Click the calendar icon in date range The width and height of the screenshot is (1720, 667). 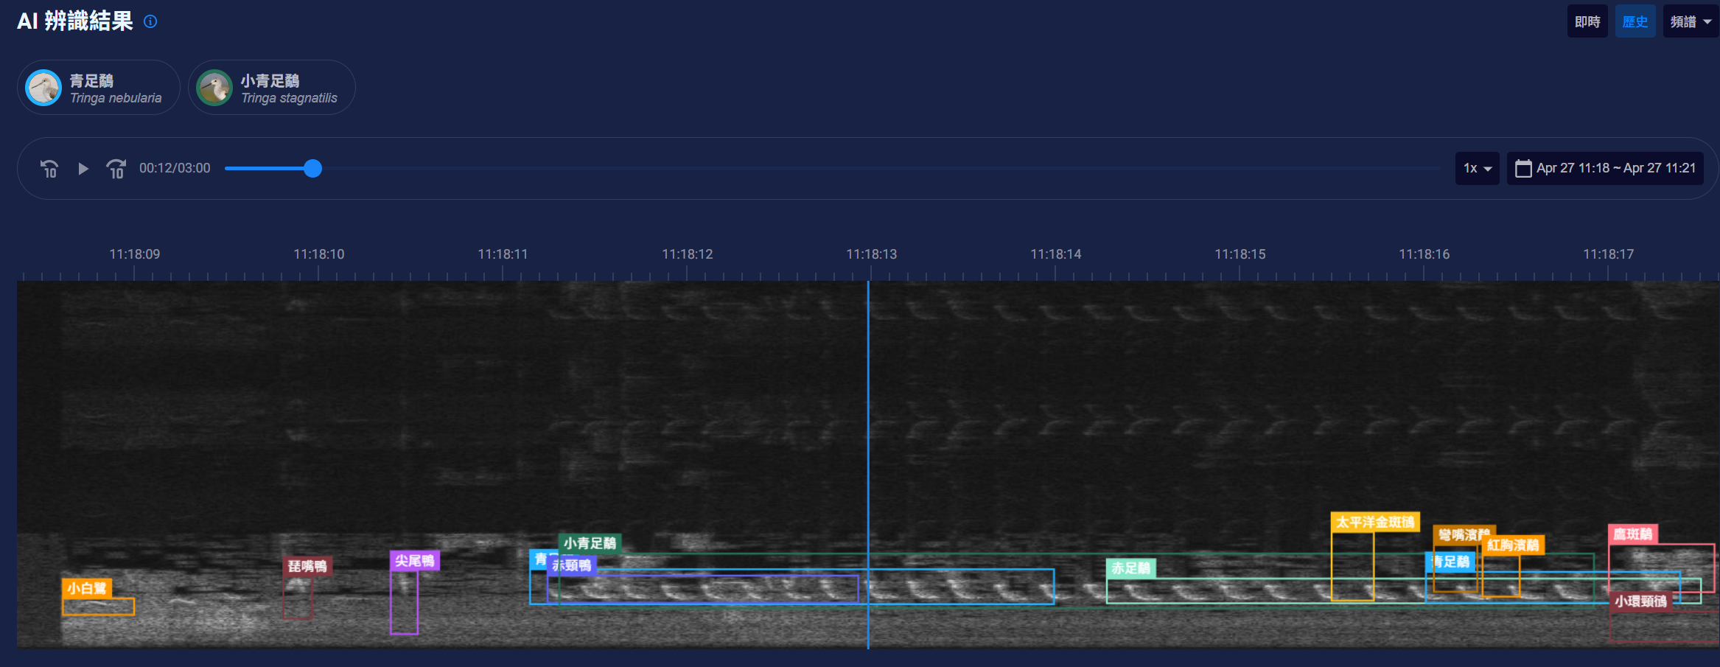pyautogui.click(x=1523, y=169)
